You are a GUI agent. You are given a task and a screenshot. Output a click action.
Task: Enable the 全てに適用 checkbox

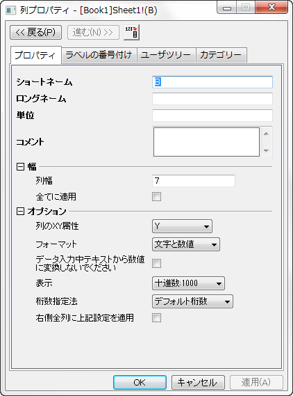(156, 197)
